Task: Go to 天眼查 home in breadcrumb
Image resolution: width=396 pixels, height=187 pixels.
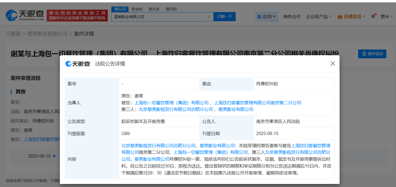Action: tap(13, 34)
